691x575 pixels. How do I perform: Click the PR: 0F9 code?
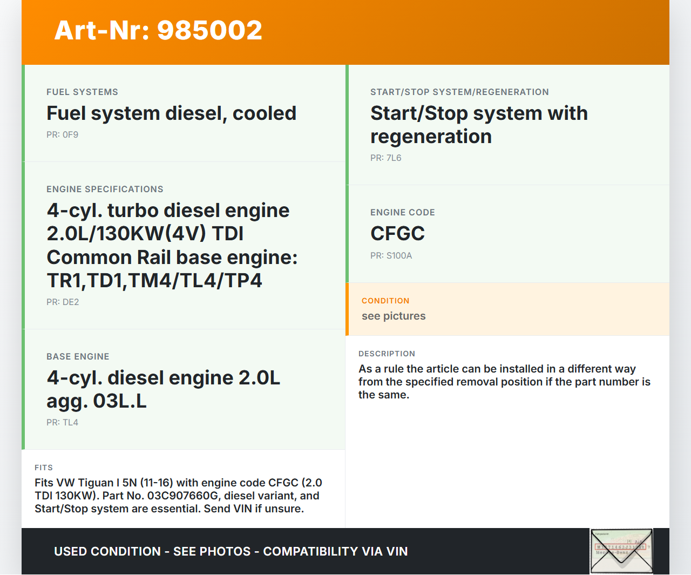62,135
